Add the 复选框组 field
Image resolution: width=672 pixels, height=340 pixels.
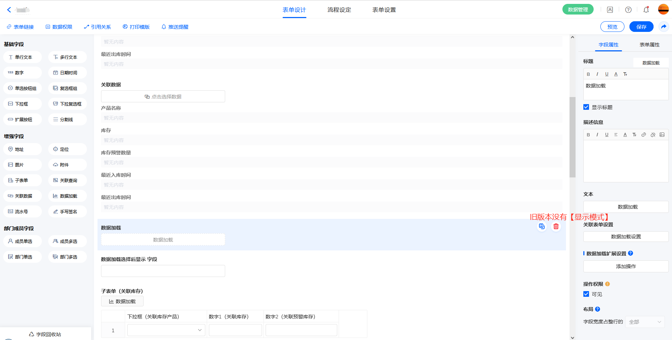67,89
